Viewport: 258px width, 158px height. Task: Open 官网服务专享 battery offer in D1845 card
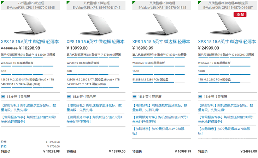[x=160, y=120]
